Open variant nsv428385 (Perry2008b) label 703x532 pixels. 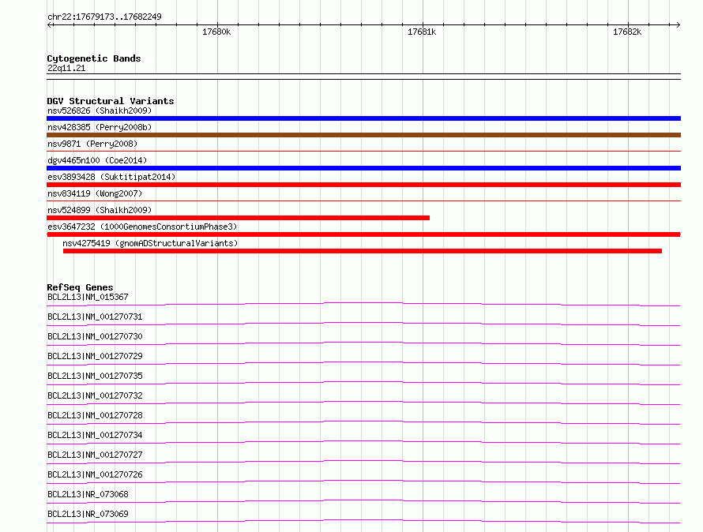(x=100, y=127)
